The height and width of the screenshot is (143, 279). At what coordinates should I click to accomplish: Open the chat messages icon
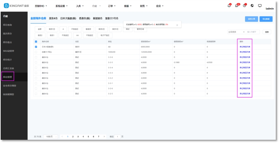click(237, 6)
